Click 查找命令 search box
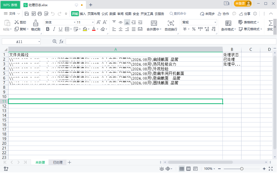Viewport: 277px width, 173px height. coord(178,14)
